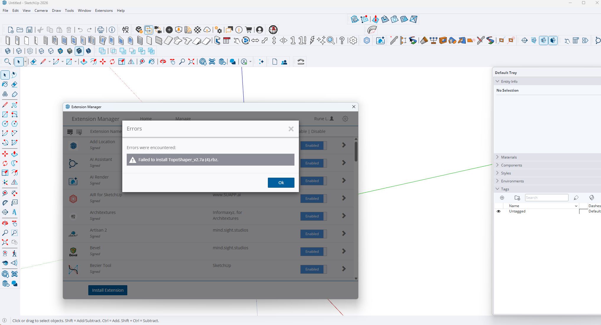Click the Install Extension button
Viewport: 601px width, 325px height.
pos(108,290)
